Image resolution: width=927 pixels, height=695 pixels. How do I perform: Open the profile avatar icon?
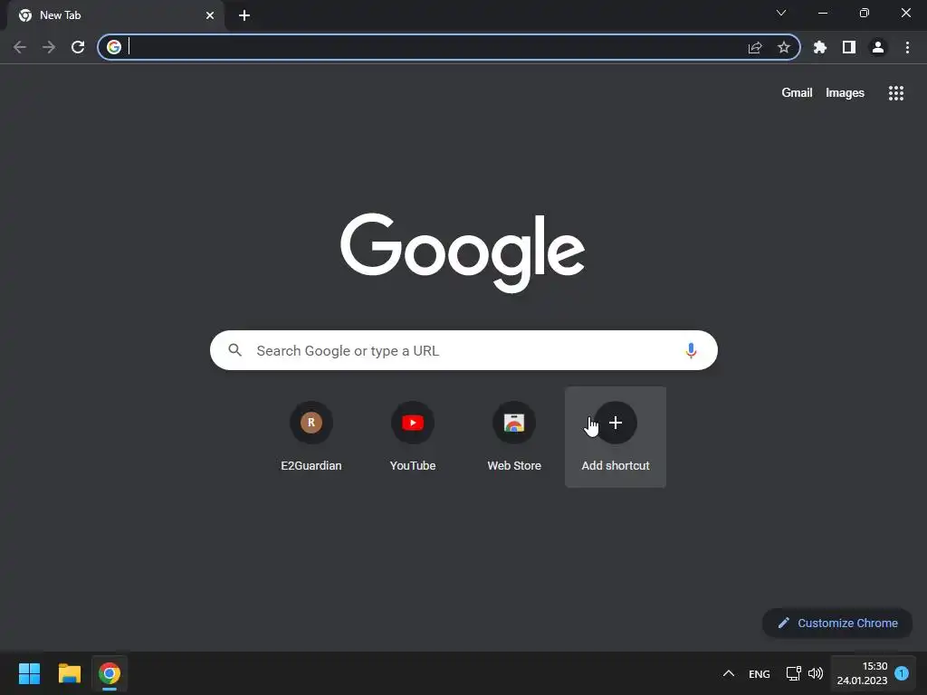878,47
